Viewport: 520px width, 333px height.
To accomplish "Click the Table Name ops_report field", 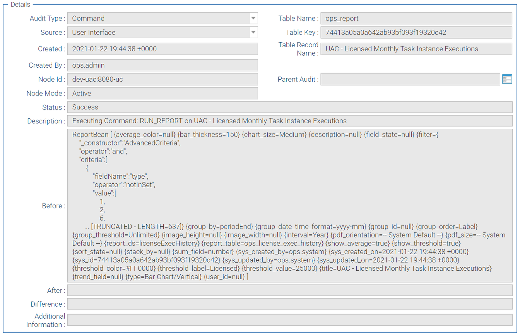I will pyautogui.click(x=416, y=18).
